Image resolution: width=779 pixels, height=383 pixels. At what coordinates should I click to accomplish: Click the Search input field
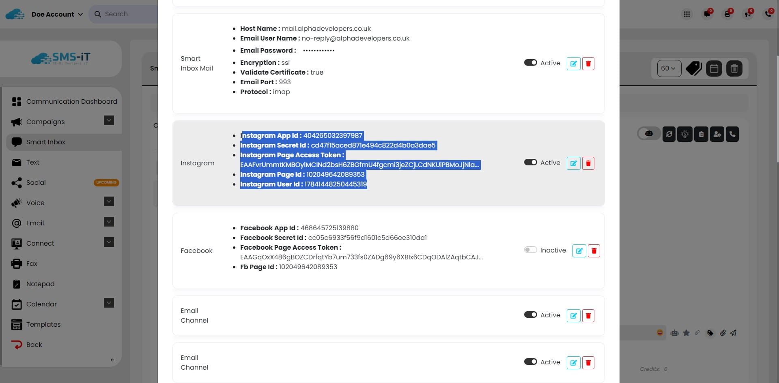click(x=126, y=14)
